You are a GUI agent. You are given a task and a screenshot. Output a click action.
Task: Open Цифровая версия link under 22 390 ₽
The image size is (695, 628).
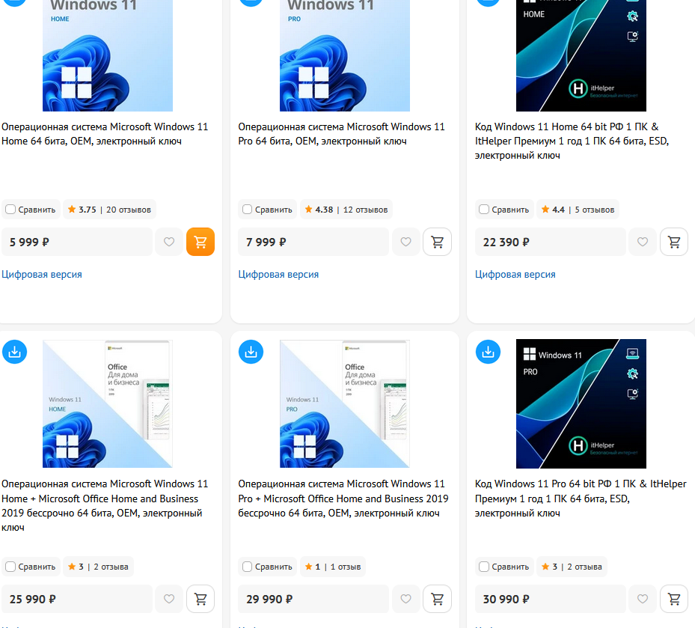coord(515,275)
